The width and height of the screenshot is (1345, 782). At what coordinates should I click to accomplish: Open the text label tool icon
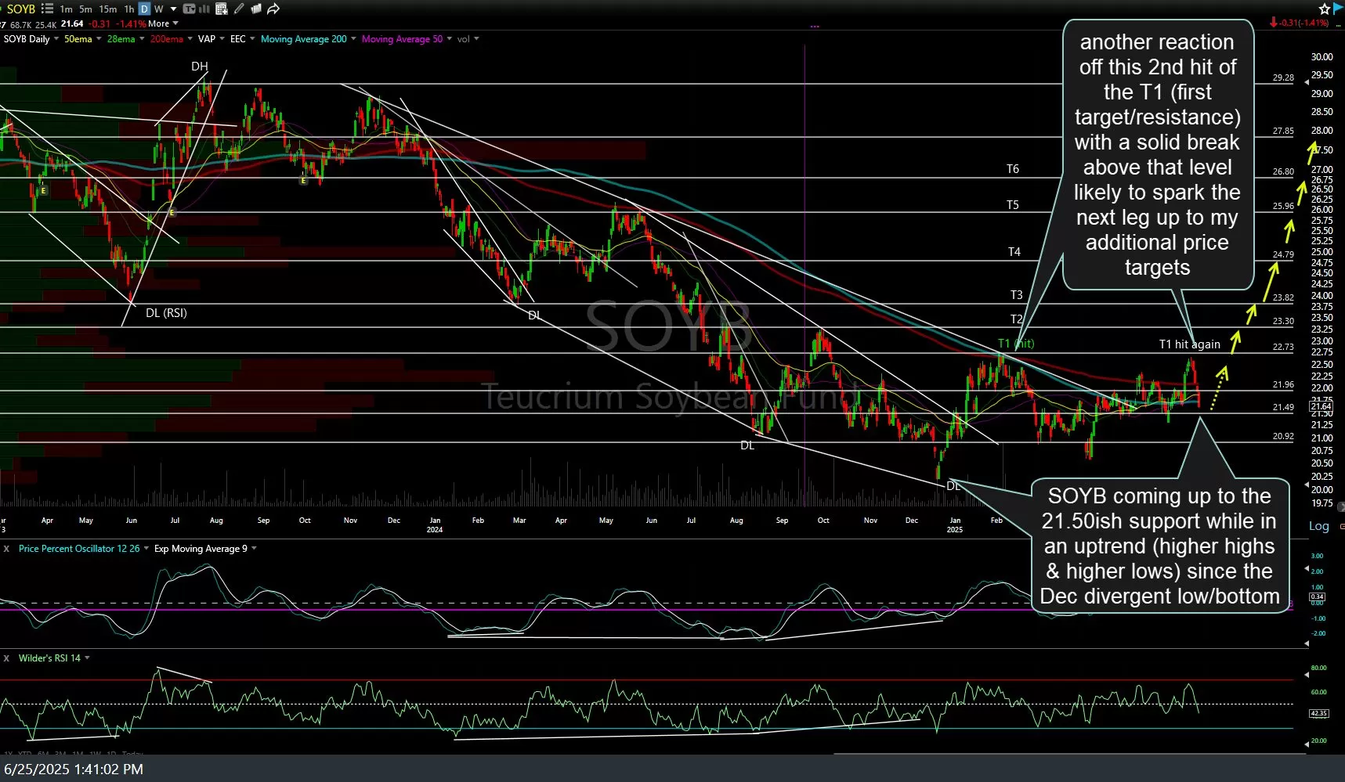(189, 9)
